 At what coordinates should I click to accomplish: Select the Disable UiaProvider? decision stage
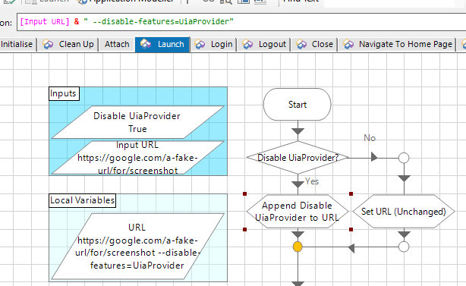point(298,158)
